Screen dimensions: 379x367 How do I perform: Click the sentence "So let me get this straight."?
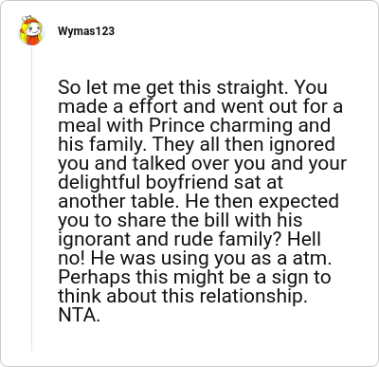[173, 87]
